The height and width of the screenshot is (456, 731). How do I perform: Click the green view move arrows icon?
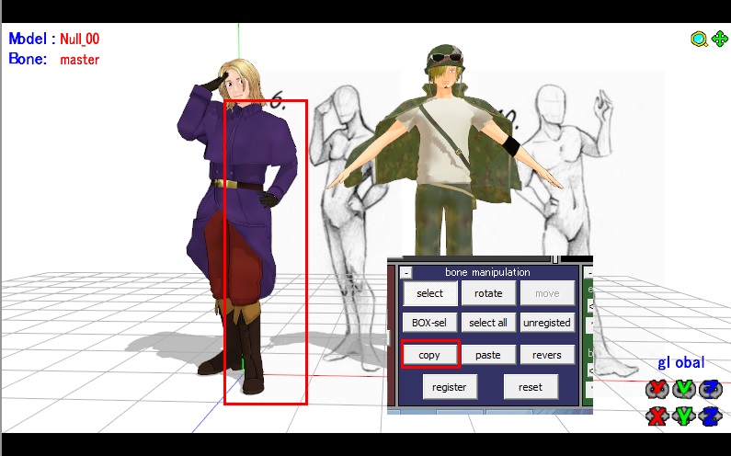tap(720, 40)
